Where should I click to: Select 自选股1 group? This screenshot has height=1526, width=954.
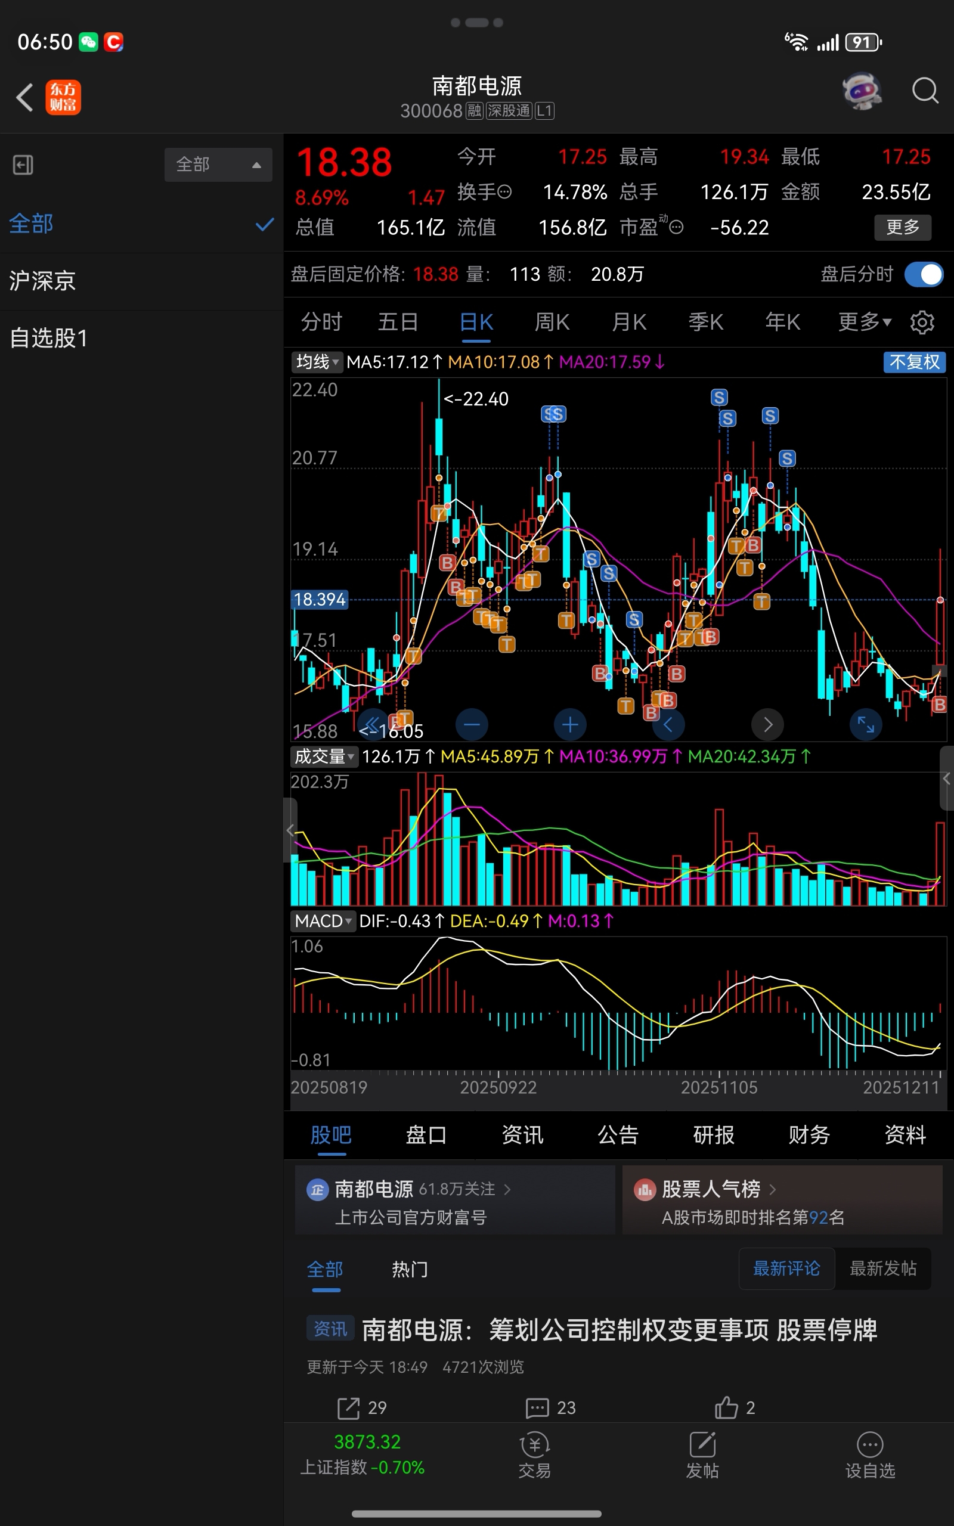pyautogui.click(x=141, y=339)
